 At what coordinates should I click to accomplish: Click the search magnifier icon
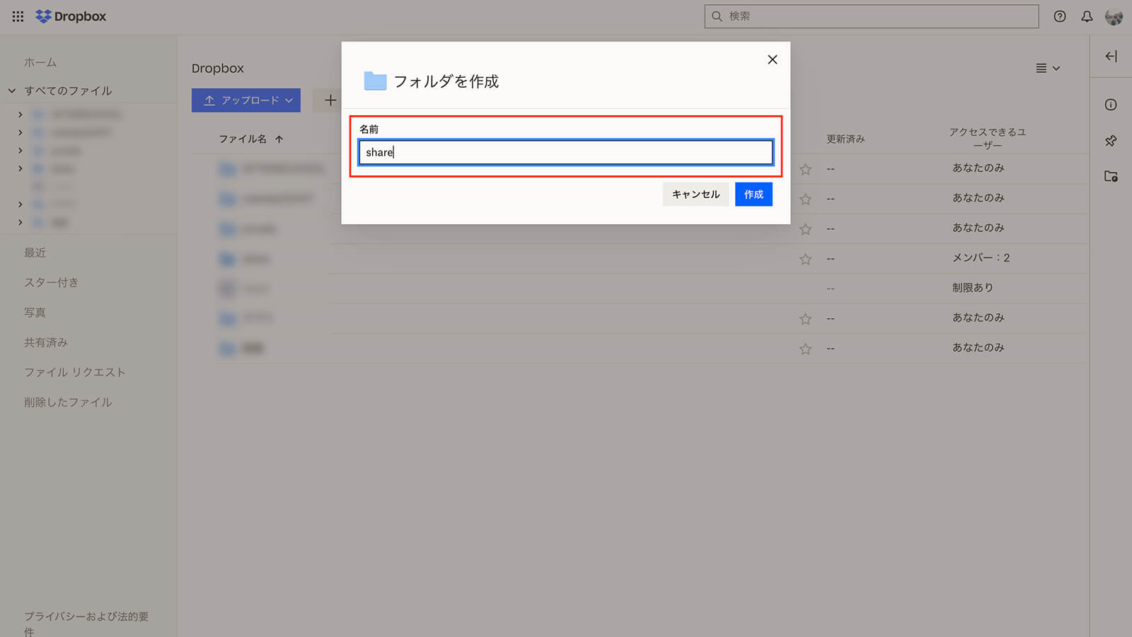(x=717, y=16)
